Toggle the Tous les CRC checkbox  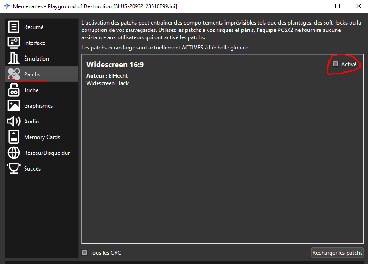85,252
